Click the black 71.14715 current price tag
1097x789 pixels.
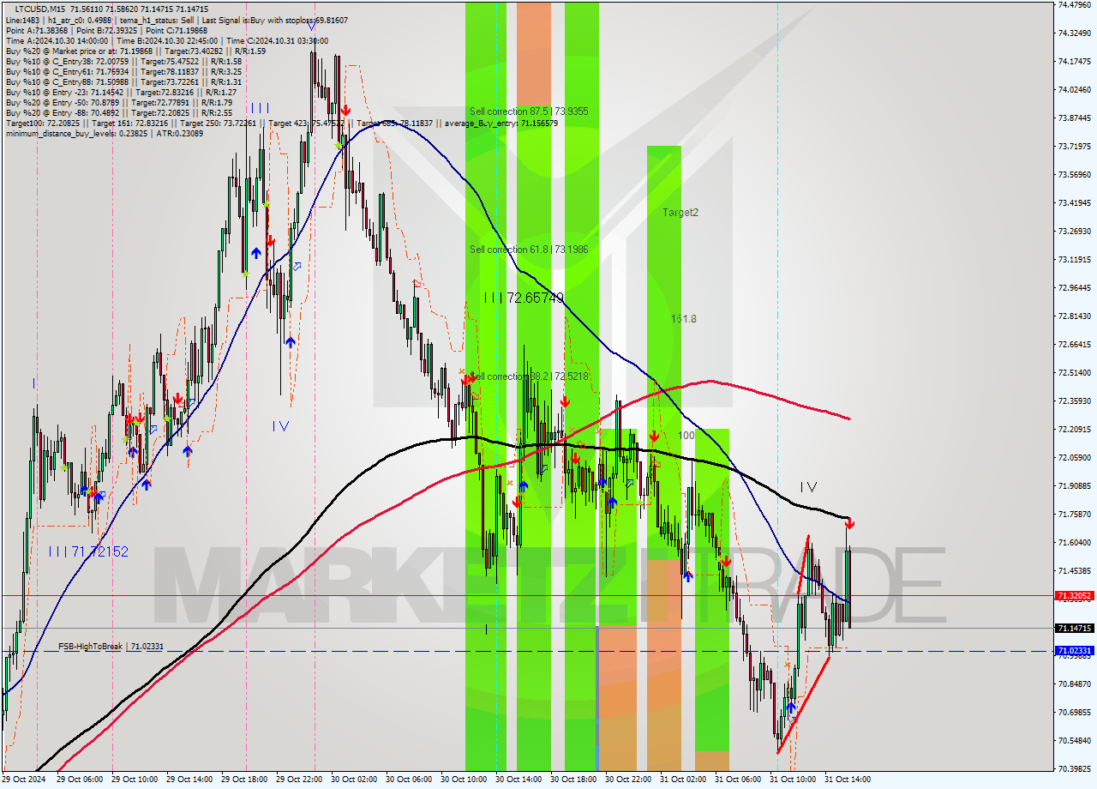[1074, 629]
